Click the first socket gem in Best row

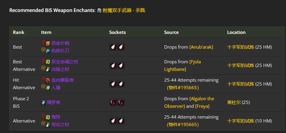(113, 47)
